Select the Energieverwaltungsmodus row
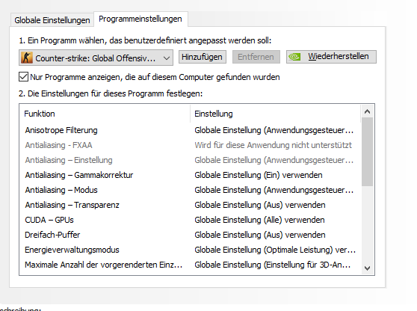This screenshot has height=311, width=417. [x=190, y=250]
